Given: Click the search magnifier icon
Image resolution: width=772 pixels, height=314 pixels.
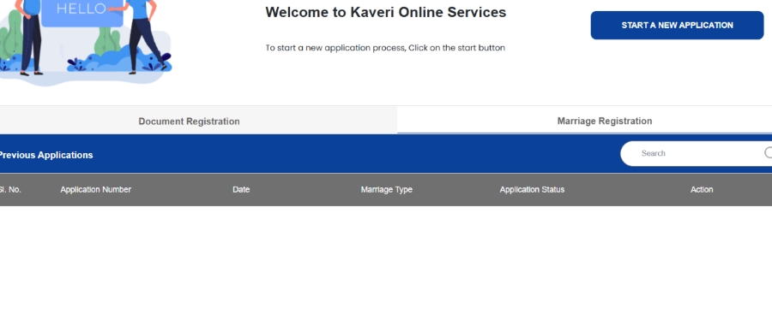Looking at the screenshot, I should 769,153.
